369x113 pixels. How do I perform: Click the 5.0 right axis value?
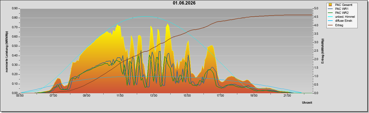pos(317,8)
